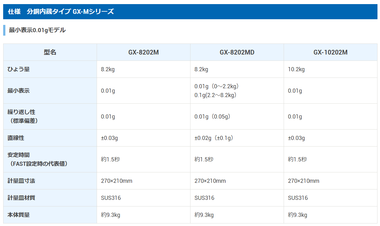Click the text 0.1g(2.2～8.2kg) for GX-8202MD
The width and height of the screenshot is (380, 226).
click(216, 95)
